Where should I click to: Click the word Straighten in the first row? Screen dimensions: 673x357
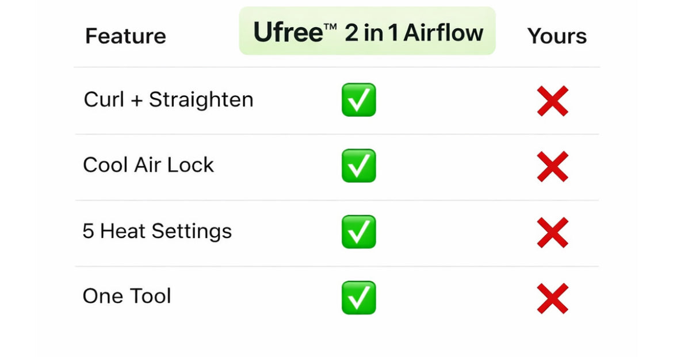[201, 100]
